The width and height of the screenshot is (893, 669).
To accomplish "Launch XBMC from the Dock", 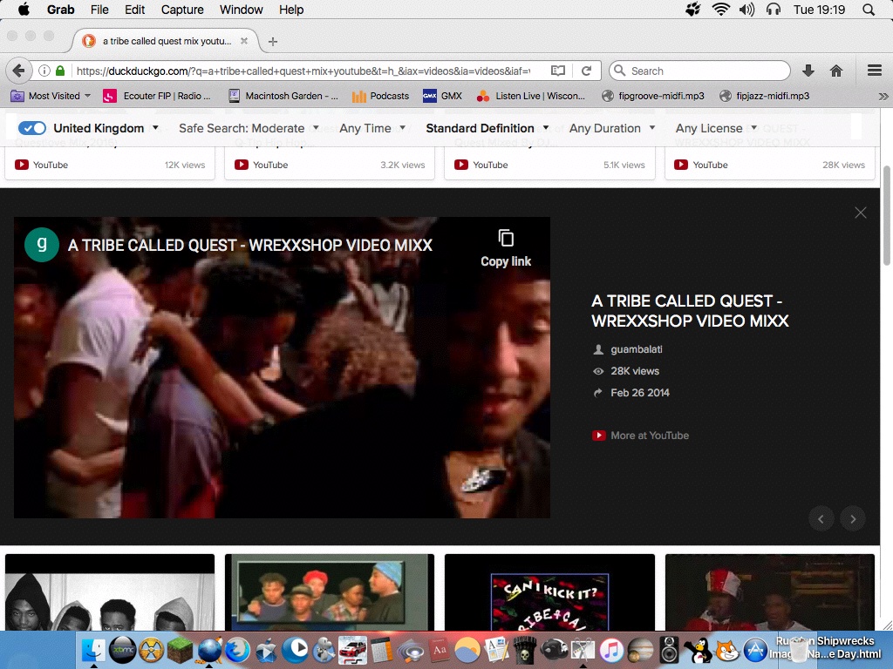I will click(x=122, y=650).
